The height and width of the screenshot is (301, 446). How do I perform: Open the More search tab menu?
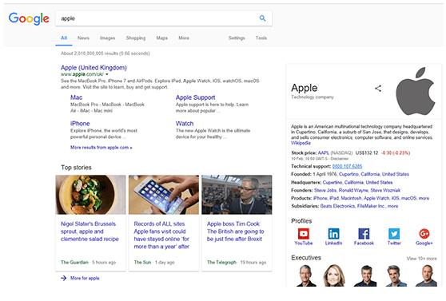tap(184, 38)
